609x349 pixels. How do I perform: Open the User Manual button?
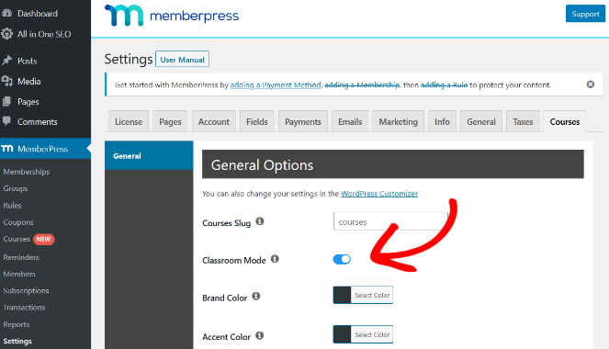[182, 60]
